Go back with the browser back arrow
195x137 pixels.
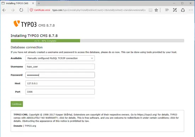click(4, 10)
